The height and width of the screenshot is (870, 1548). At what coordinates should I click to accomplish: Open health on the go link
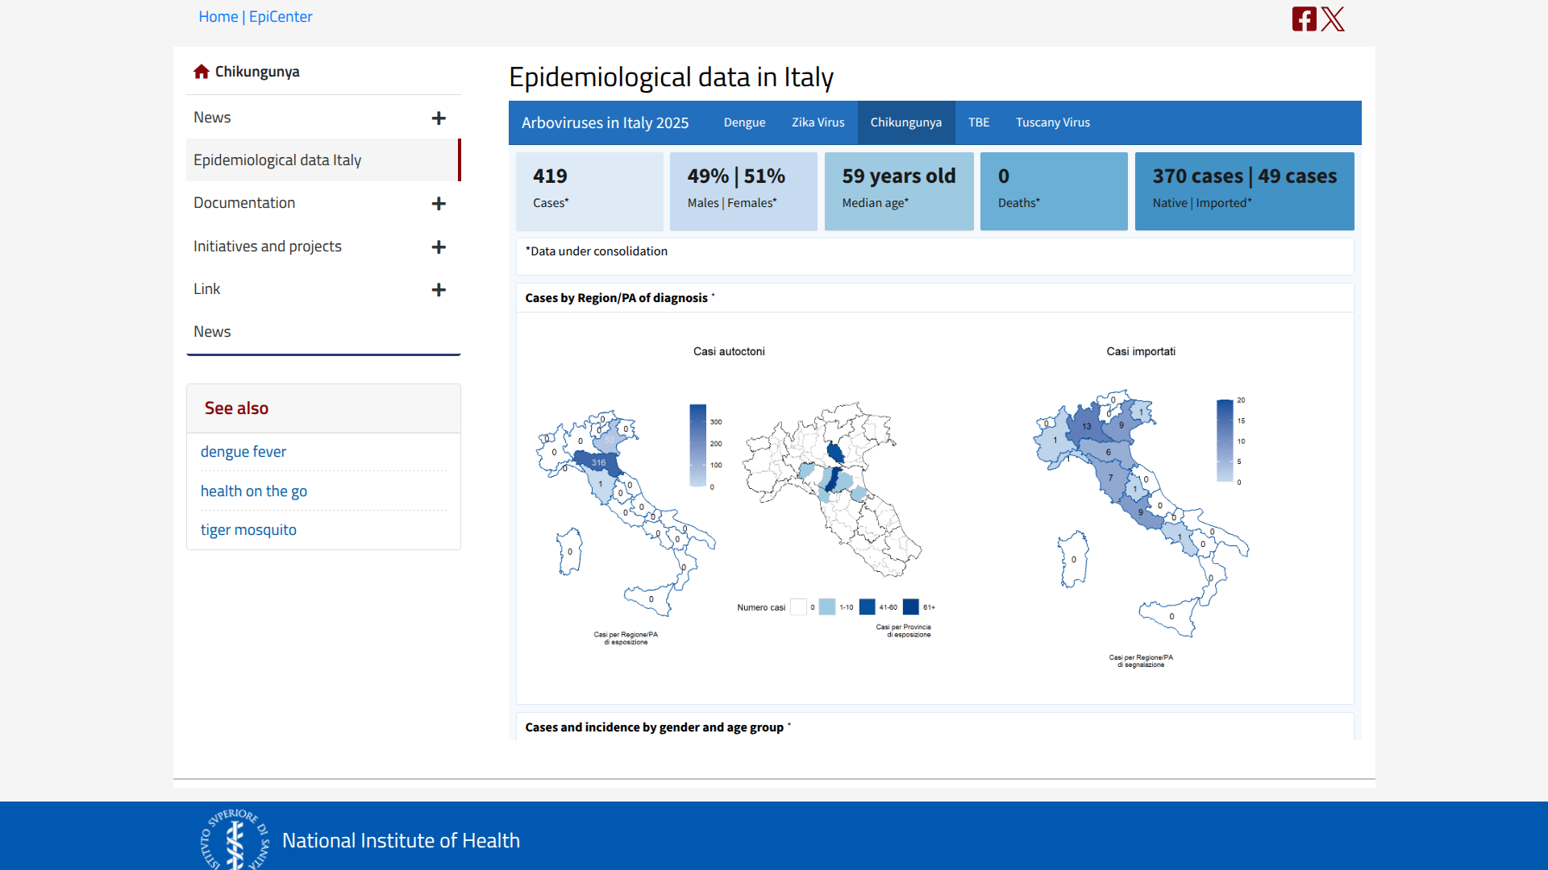pyautogui.click(x=253, y=491)
